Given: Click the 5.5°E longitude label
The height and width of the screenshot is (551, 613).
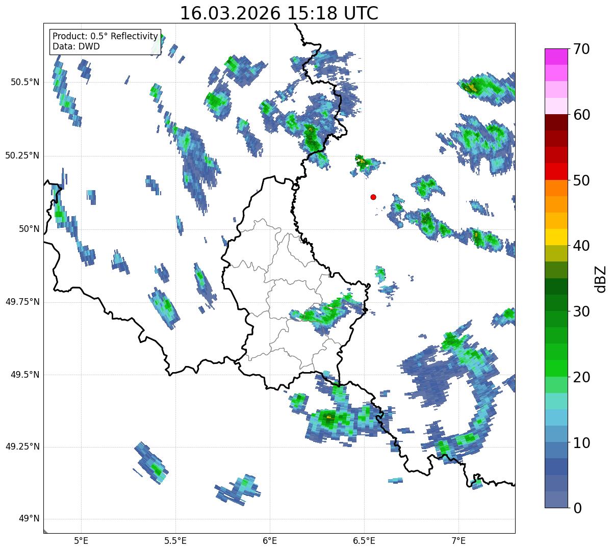Looking at the screenshot, I should (175, 540).
